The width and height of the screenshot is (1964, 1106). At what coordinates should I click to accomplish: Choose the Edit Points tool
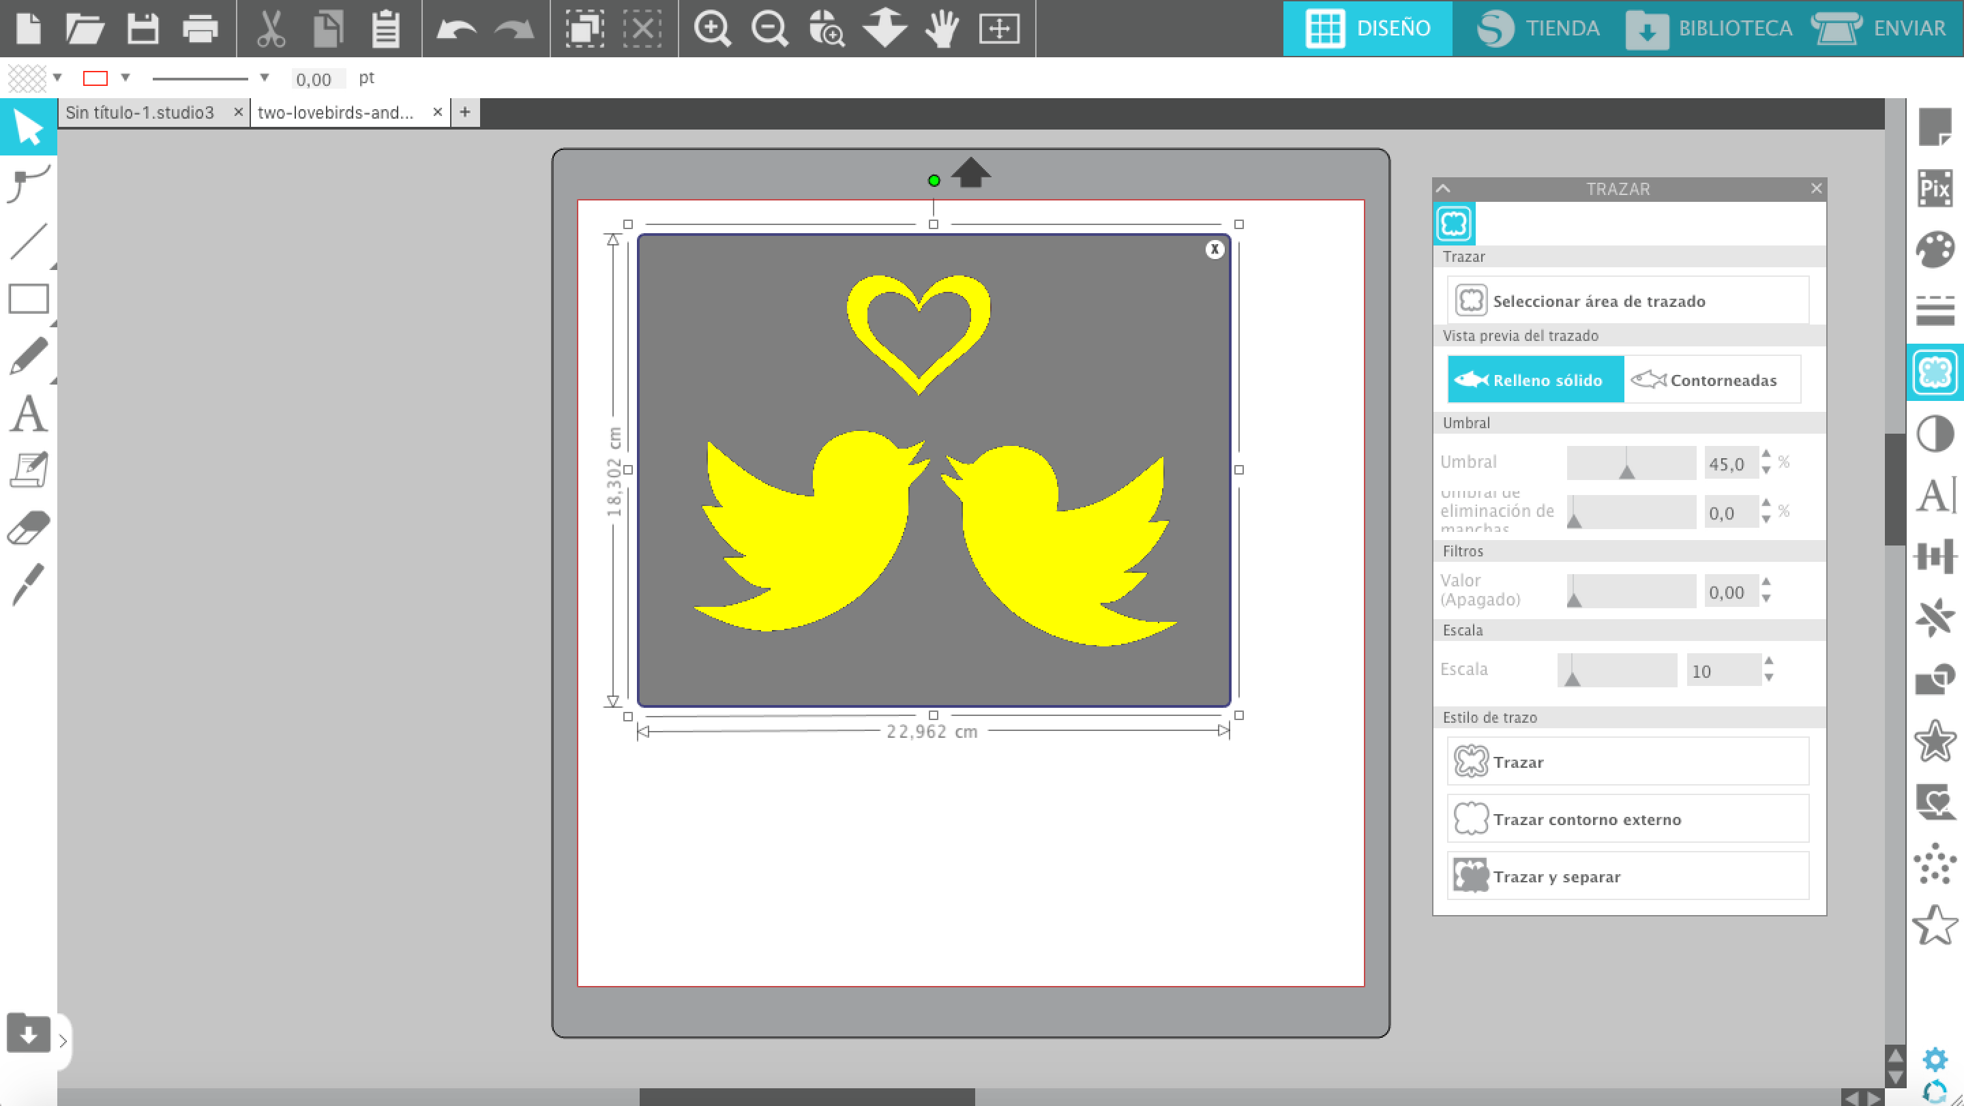coord(28,183)
